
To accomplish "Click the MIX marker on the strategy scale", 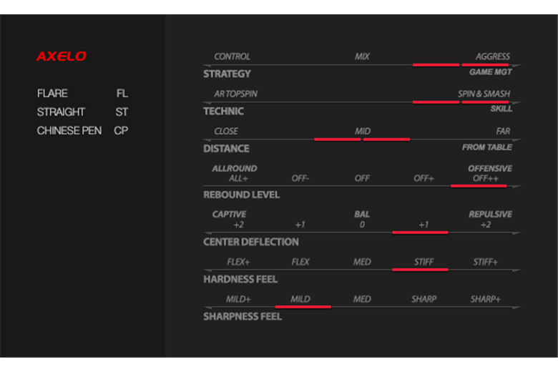I will (x=362, y=57).
